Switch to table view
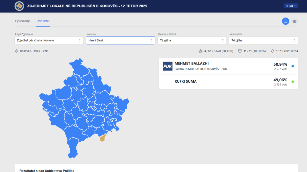This screenshot has width=307, height=172. pyautogui.click(x=294, y=21)
